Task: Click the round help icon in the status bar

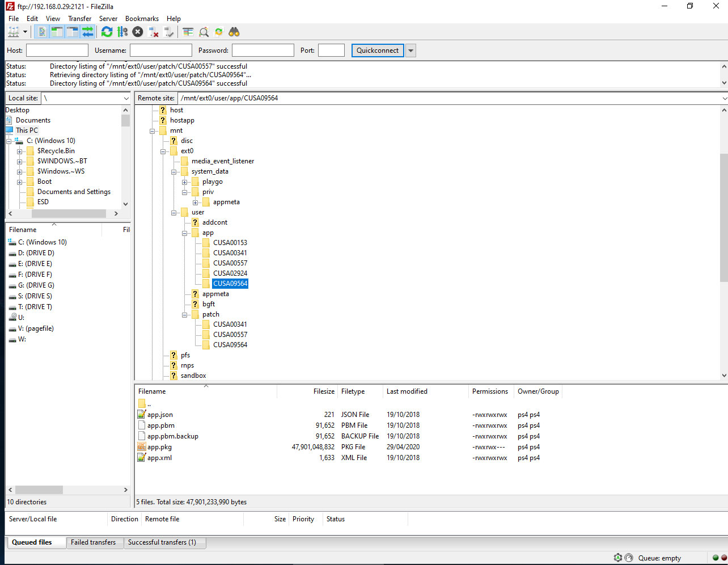Action: coord(629,558)
